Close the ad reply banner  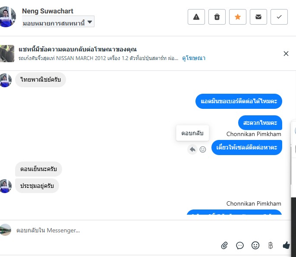[286, 54]
